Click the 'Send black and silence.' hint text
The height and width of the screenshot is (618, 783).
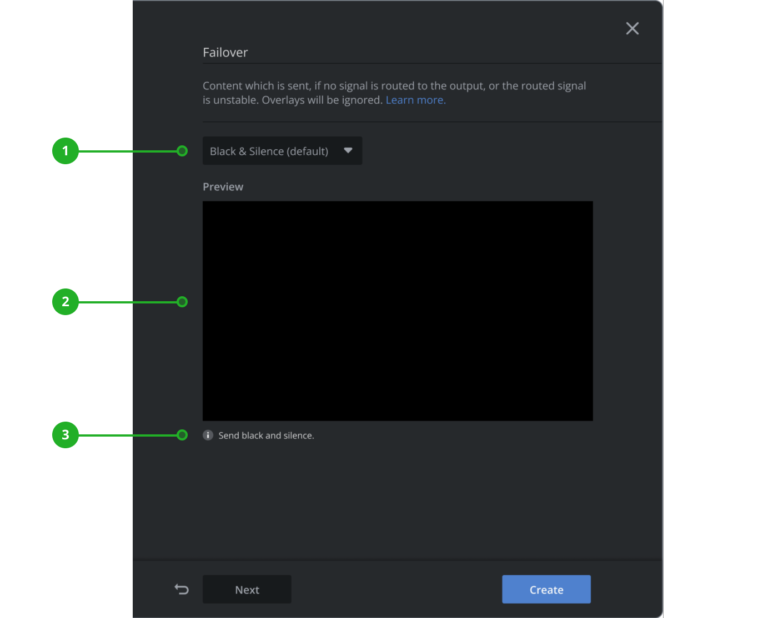[x=266, y=435]
